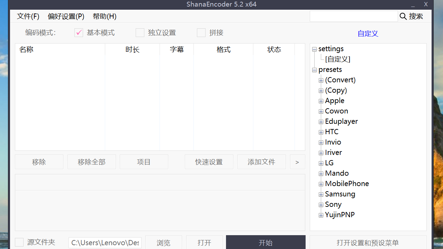Uncheck the 基本模式 checkbox
The height and width of the screenshot is (249, 443).
(78, 33)
